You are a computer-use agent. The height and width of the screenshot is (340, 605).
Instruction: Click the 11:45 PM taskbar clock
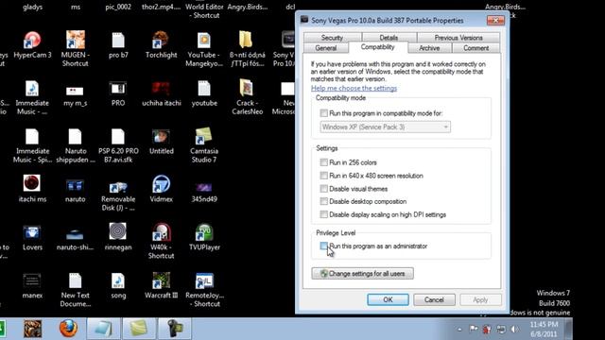[x=544, y=329]
